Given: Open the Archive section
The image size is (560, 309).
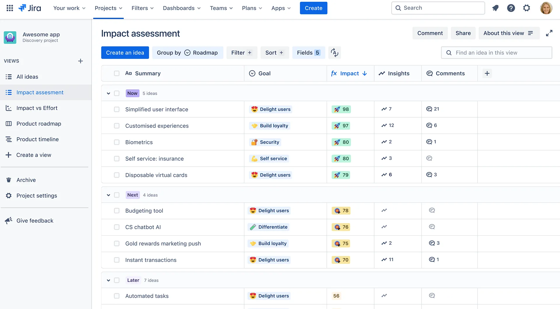Looking at the screenshot, I should click(x=46, y=180).
